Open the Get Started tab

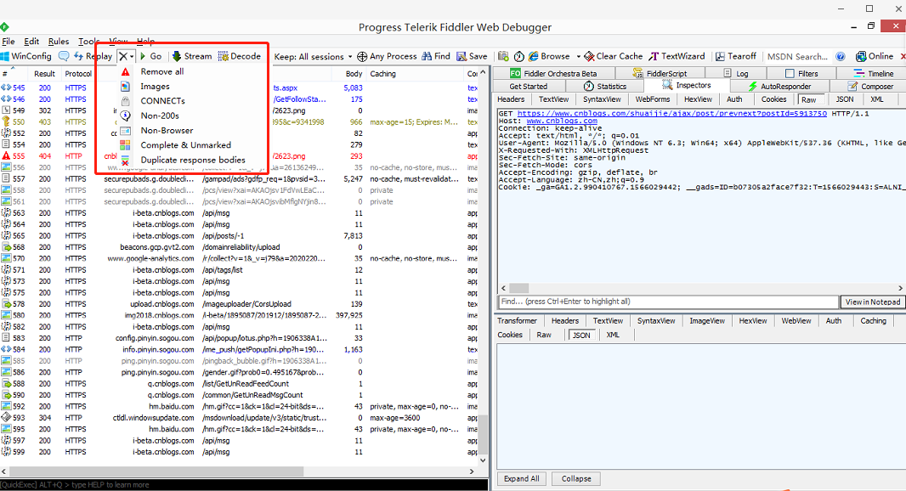(x=528, y=86)
